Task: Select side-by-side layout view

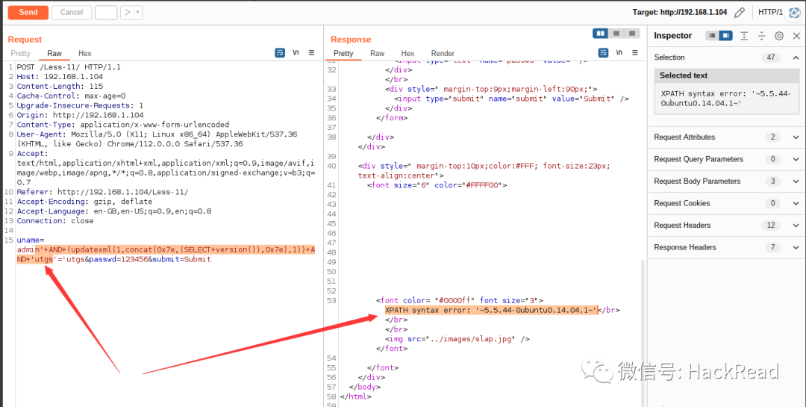Action: [x=600, y=34]
